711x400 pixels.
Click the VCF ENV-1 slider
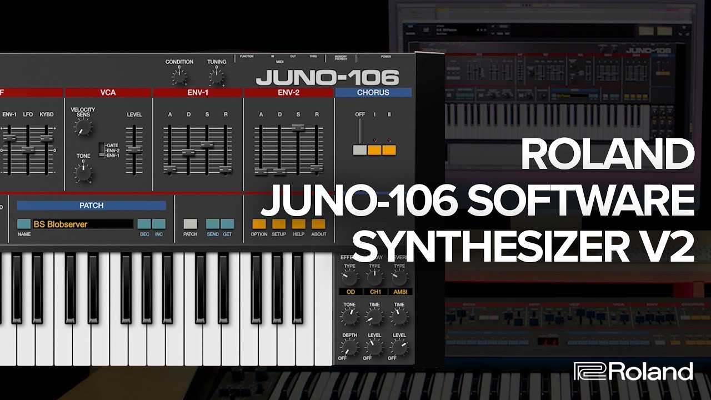9,137
